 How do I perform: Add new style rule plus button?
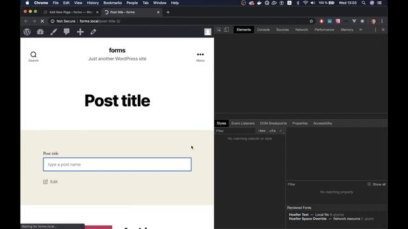[x=280, y=131]
